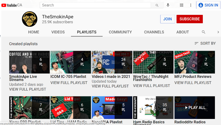
Task: Click SmokinApe Live Streams title
Action: [23, 78]
